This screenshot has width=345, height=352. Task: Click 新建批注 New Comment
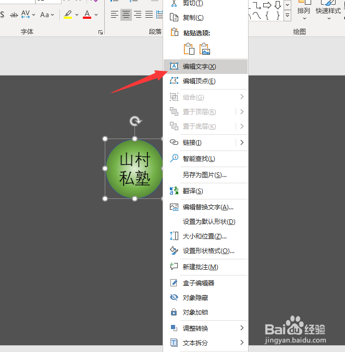[x=205, y=267]
